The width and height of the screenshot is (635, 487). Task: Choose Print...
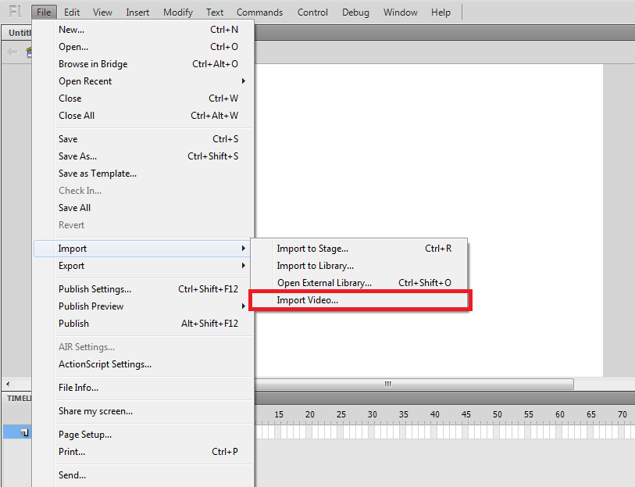[x=144, y=452]
